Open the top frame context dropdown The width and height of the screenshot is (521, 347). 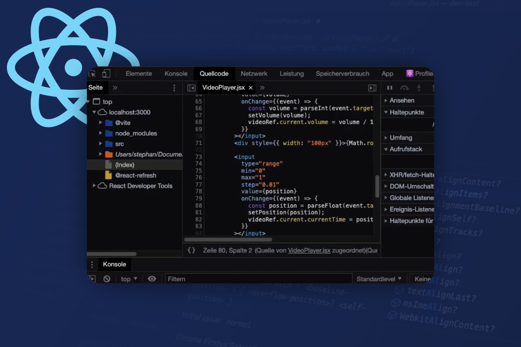(x=127, y=279)
